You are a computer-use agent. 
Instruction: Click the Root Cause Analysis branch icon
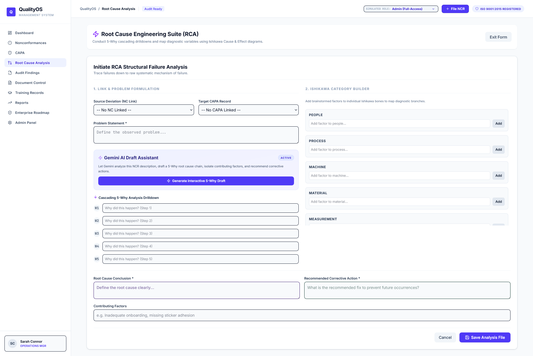[10, 63]
